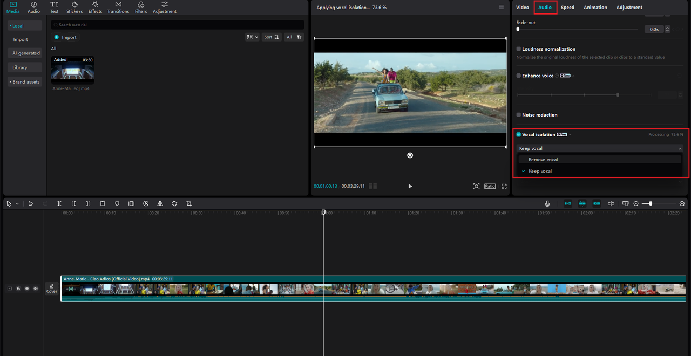Click the Reverse playback tool
The height and width of the screenshot is (356, 691).
tap(146, 203)
